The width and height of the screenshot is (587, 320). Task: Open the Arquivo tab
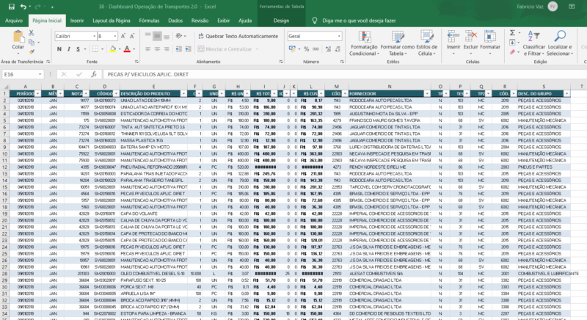14,21
